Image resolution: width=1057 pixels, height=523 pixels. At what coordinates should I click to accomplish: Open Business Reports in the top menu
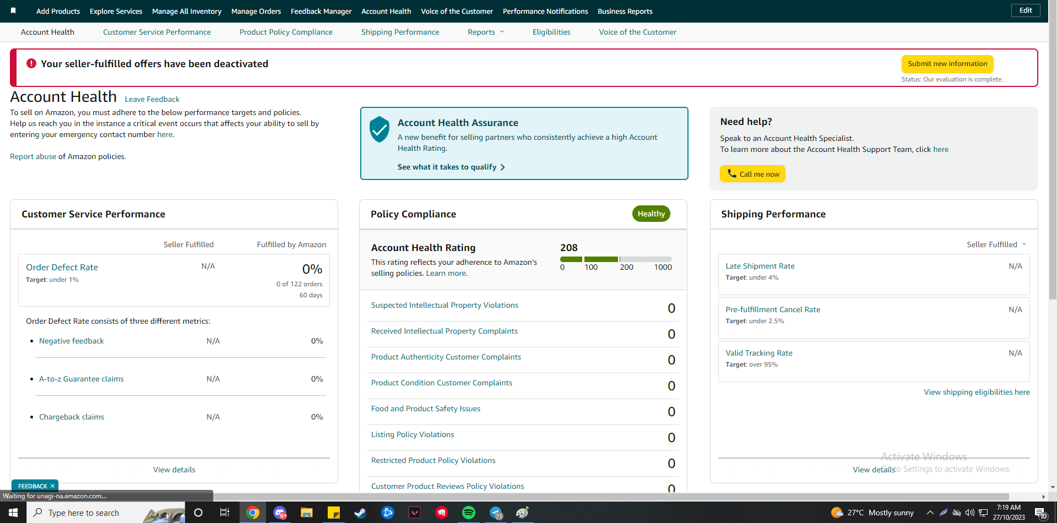625,11
